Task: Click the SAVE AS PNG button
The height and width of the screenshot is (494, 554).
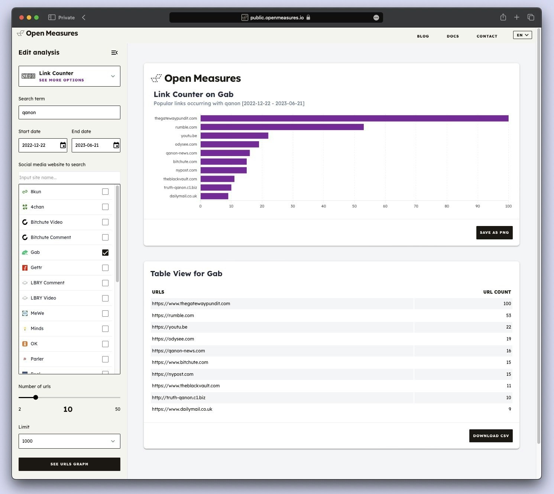Action: (x=494, y=233)
